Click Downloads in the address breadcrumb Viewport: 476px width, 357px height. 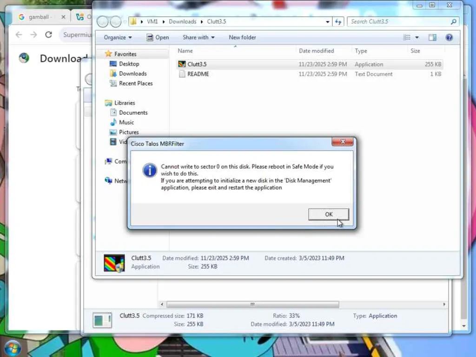[182, 21]
